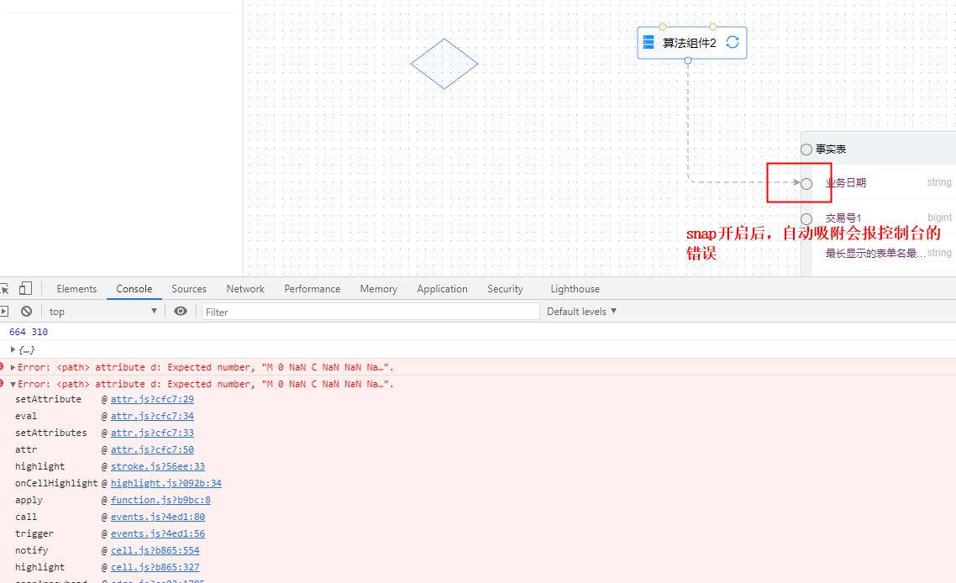This screenshot has width=956, height=583.
Task: Click the top-right orange port of 算法组件2
Action: click(713, 27)
